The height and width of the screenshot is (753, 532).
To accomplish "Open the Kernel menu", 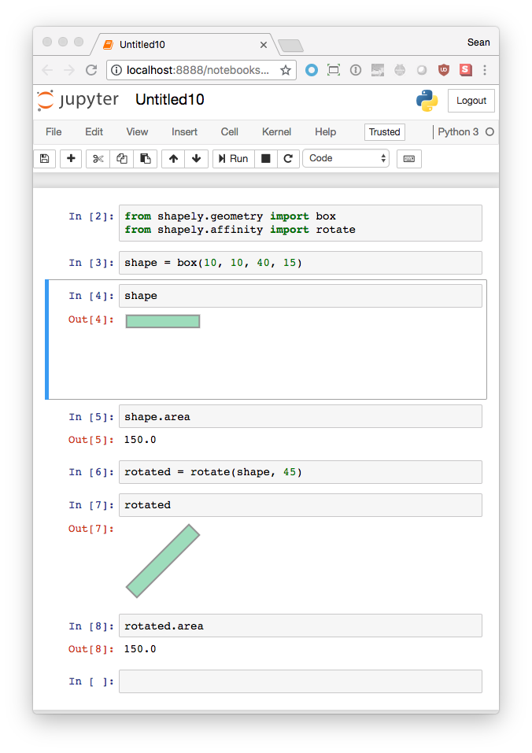I will (276, 131).
